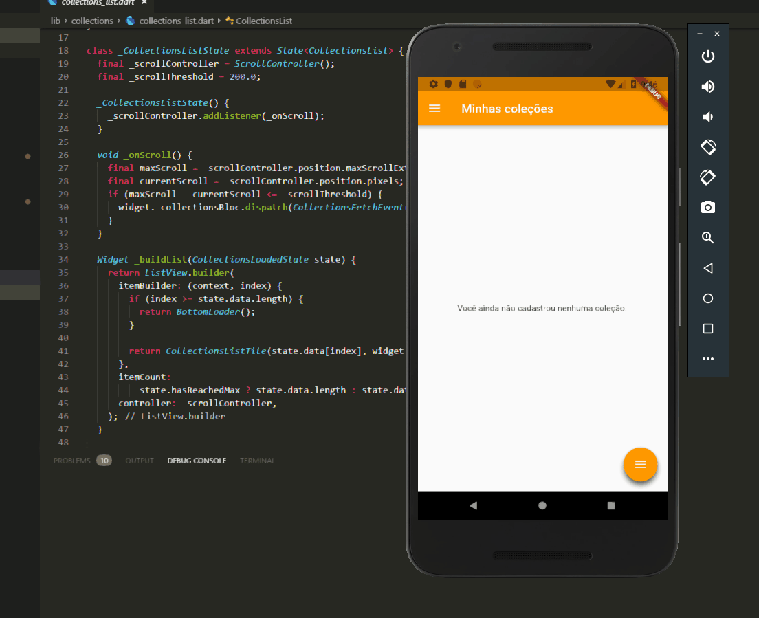This screenshot has width=759, height=618.
Task: Click the collections breadcrumb folder
Action: pyautogui.click(x=92, y=21)
